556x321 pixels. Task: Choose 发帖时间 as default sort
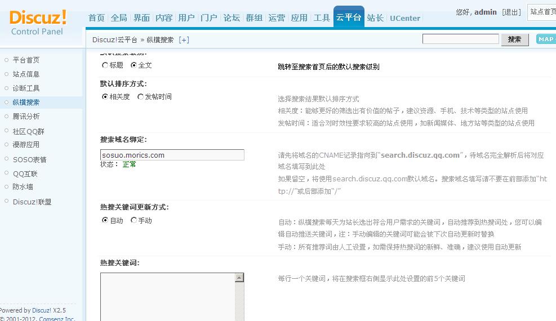click(140, 97)
